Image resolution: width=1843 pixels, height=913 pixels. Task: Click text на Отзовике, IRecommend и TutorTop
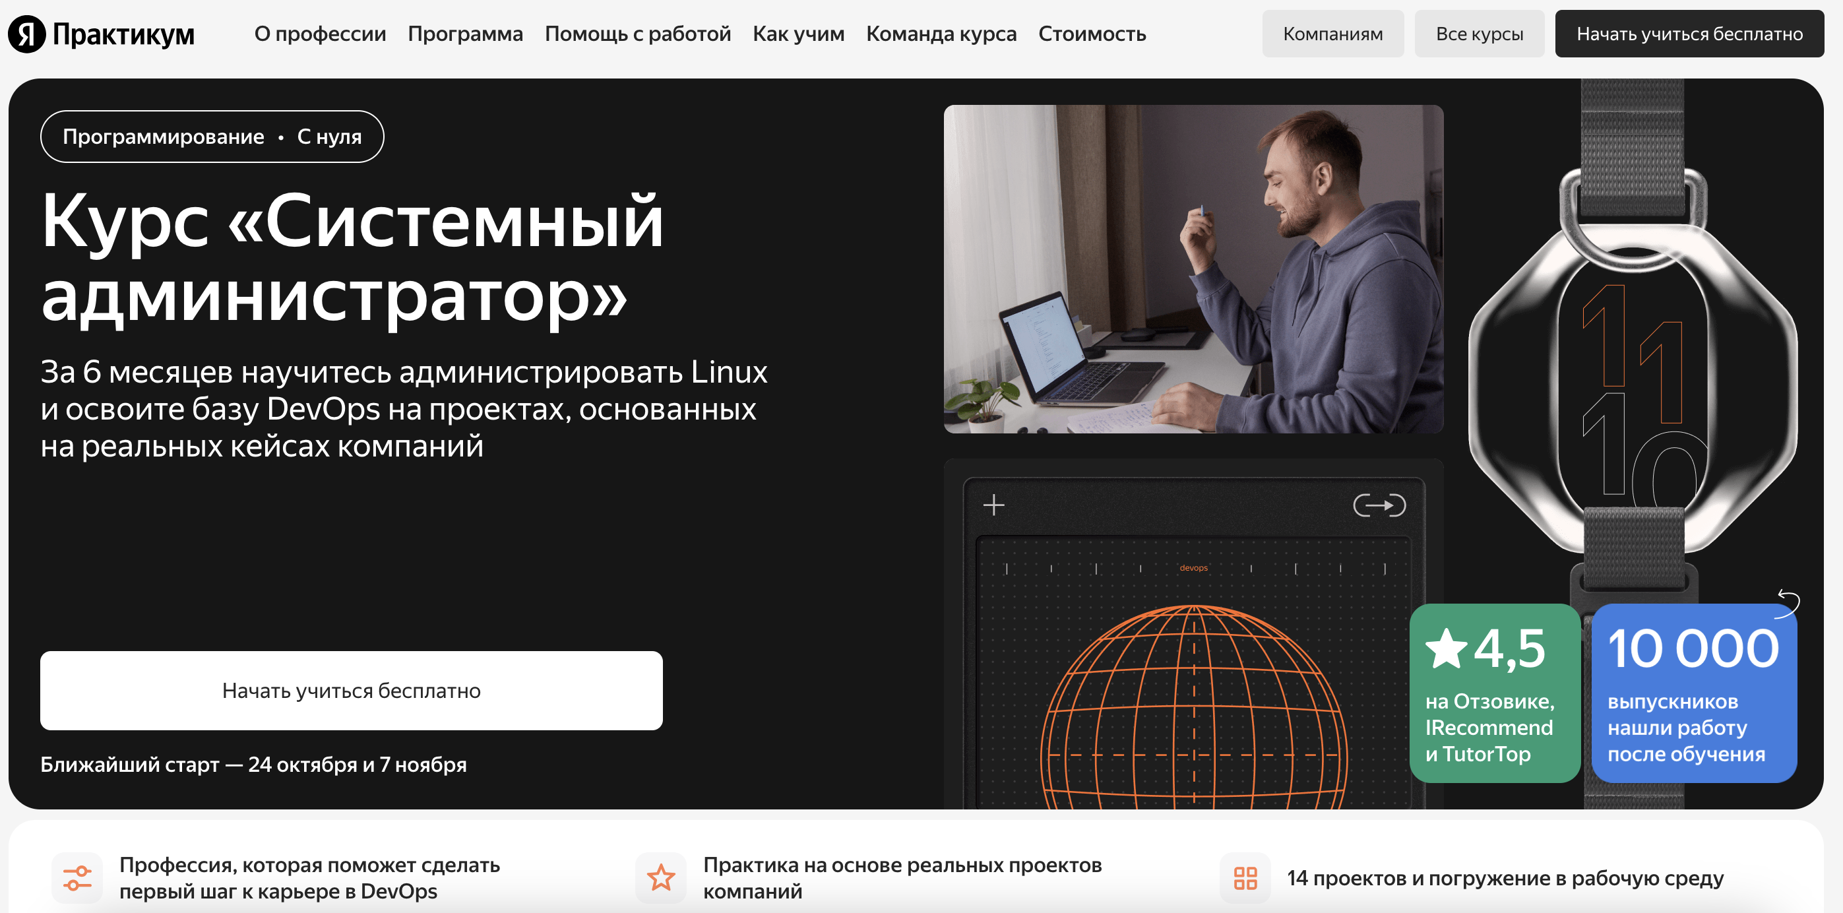point(1489,728)
